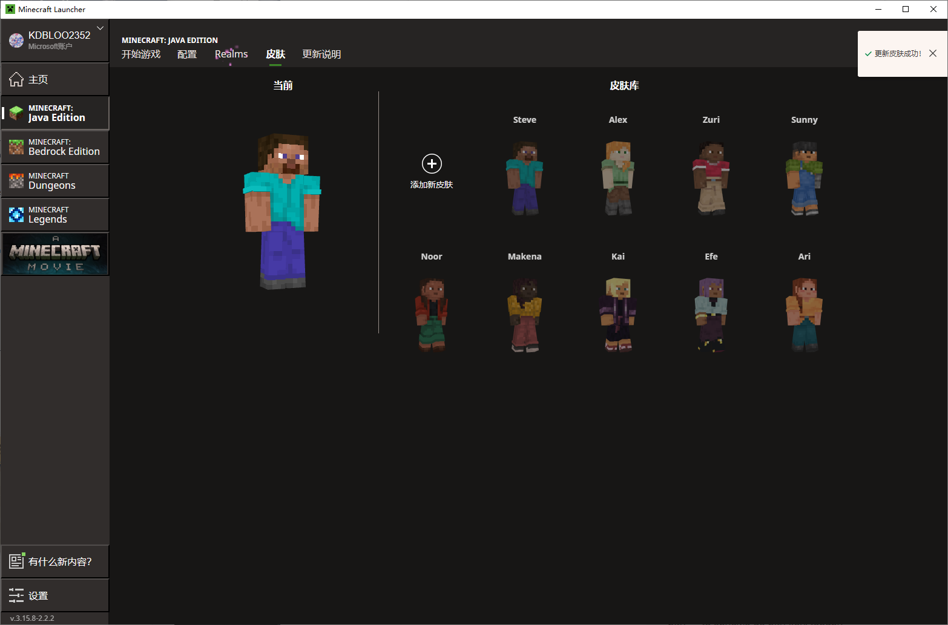Screen dimensions: 948x625
Task: Click the home icon beside 主页
Action: click(x=16, y=79)
